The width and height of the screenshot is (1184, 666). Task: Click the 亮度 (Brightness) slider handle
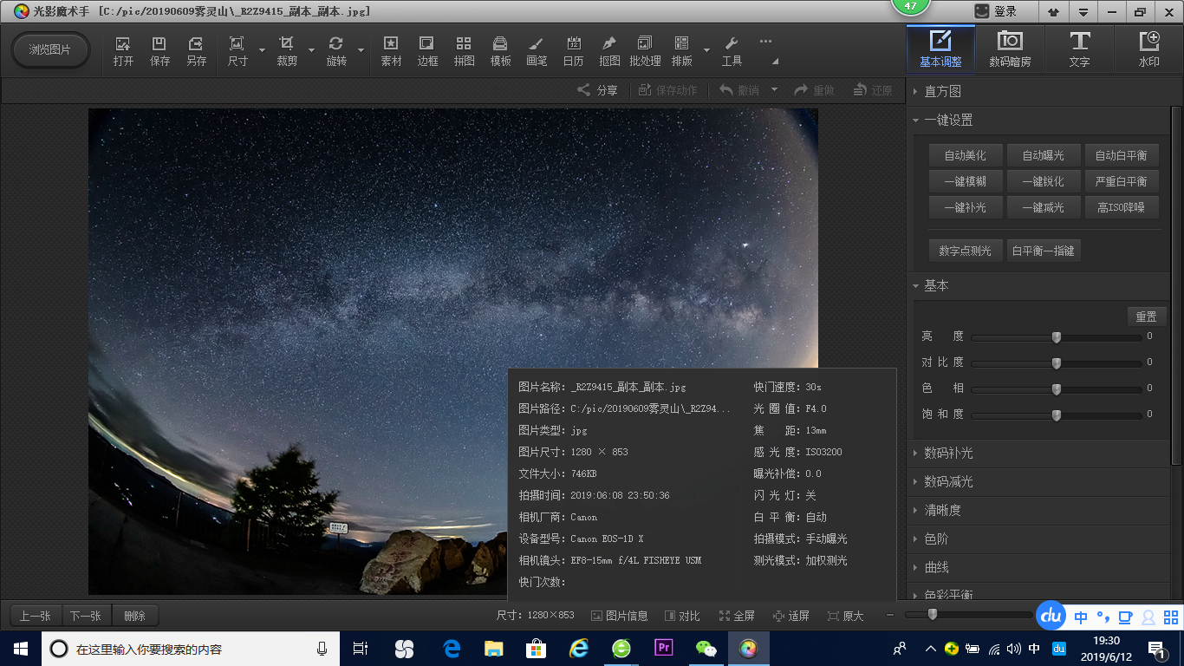(1056, 337)
